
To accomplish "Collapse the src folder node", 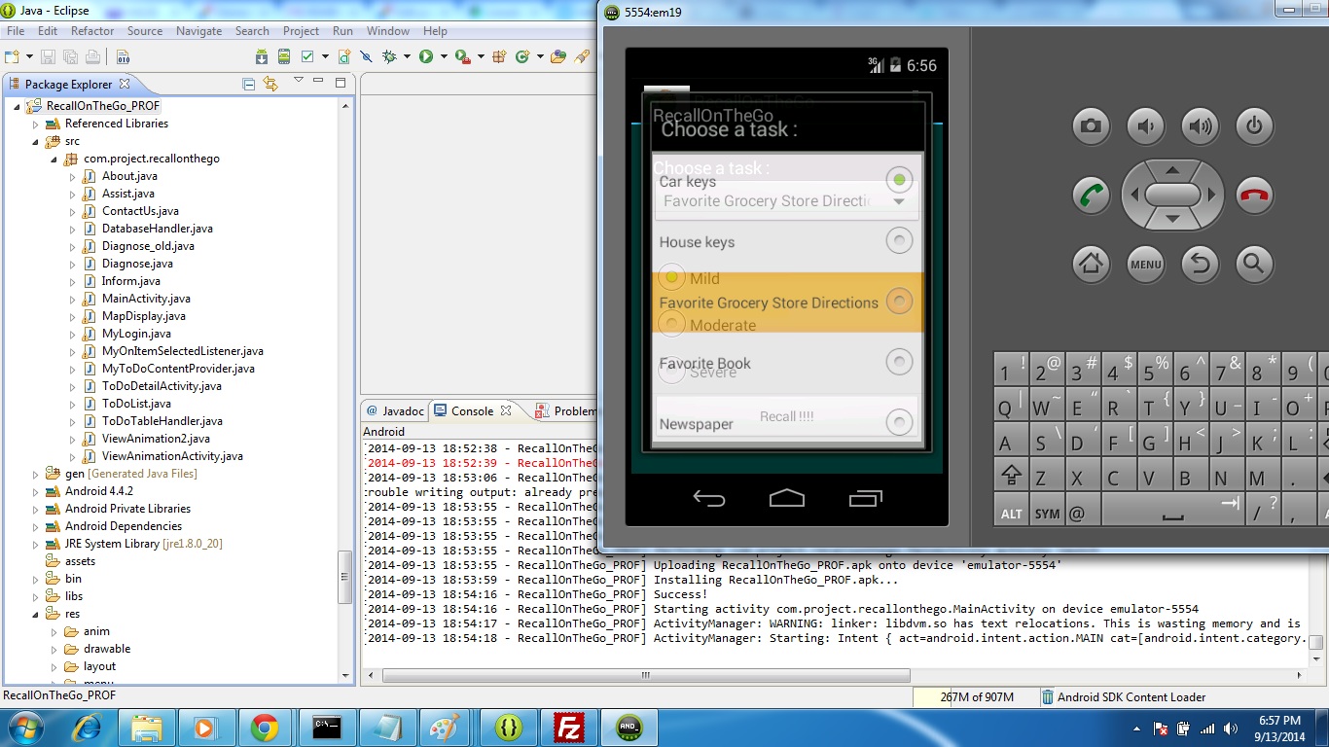I will (35, 141).
